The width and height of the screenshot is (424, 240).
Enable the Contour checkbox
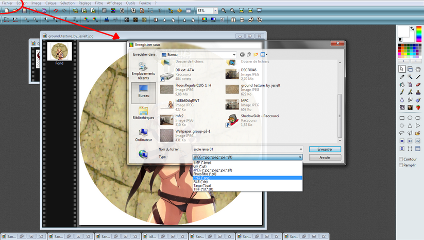point(401,159)
